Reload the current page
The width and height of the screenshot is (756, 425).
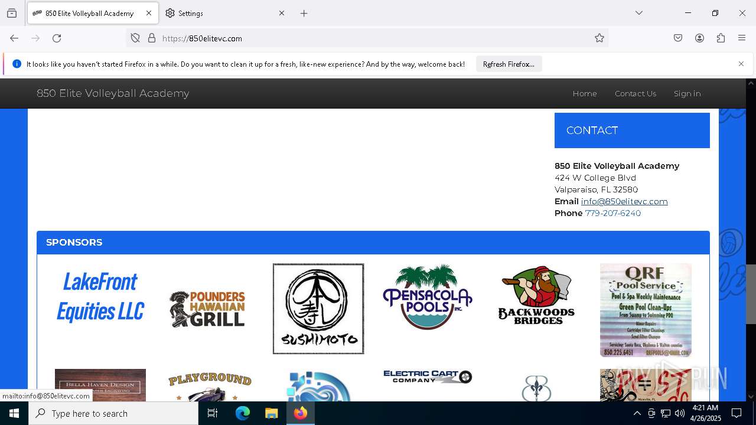pos(57,38)
